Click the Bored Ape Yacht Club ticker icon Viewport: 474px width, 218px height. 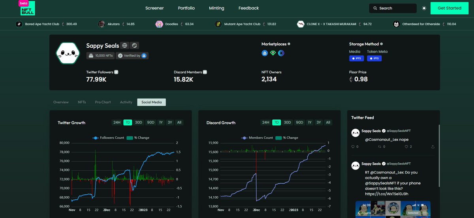(x=19, y=24)
